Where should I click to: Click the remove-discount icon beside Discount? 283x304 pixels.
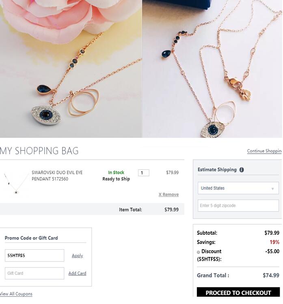pos(198,252)
